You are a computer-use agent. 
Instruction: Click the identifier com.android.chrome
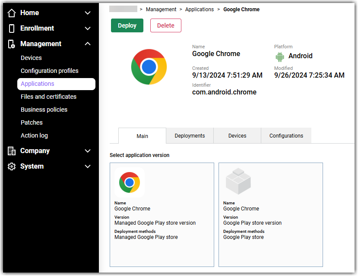point(225,92)
